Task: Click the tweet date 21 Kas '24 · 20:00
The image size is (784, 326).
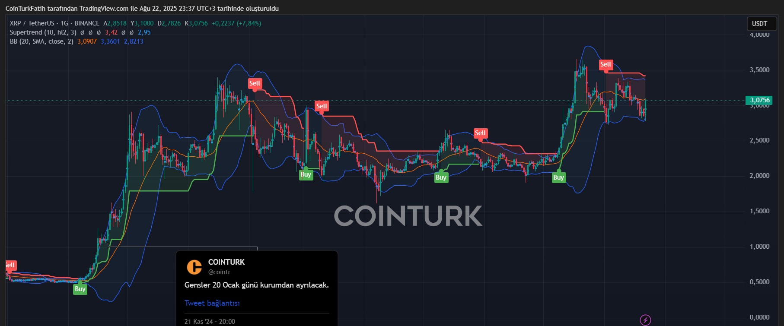Action: tap(210, 322)
